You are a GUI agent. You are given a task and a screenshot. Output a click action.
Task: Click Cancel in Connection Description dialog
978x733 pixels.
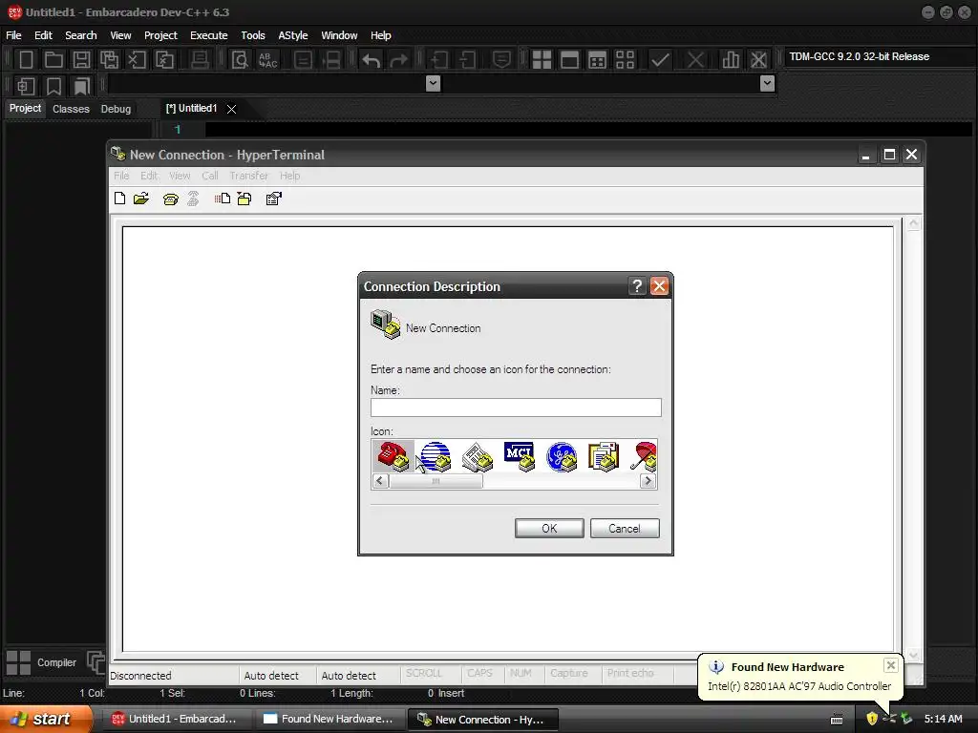click(x=625, y=529)
